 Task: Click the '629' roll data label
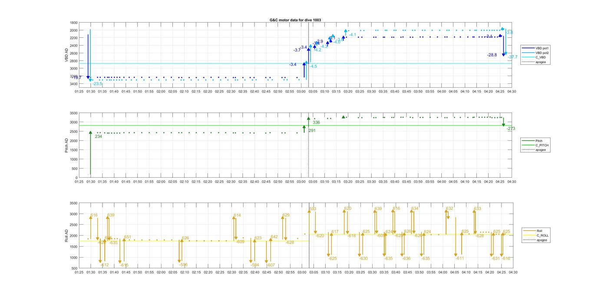click(286, 215)
